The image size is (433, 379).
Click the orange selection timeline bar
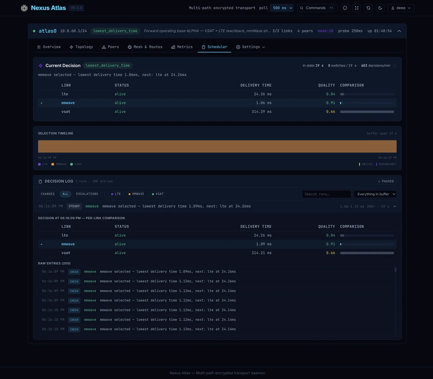[x=217, y=146]
